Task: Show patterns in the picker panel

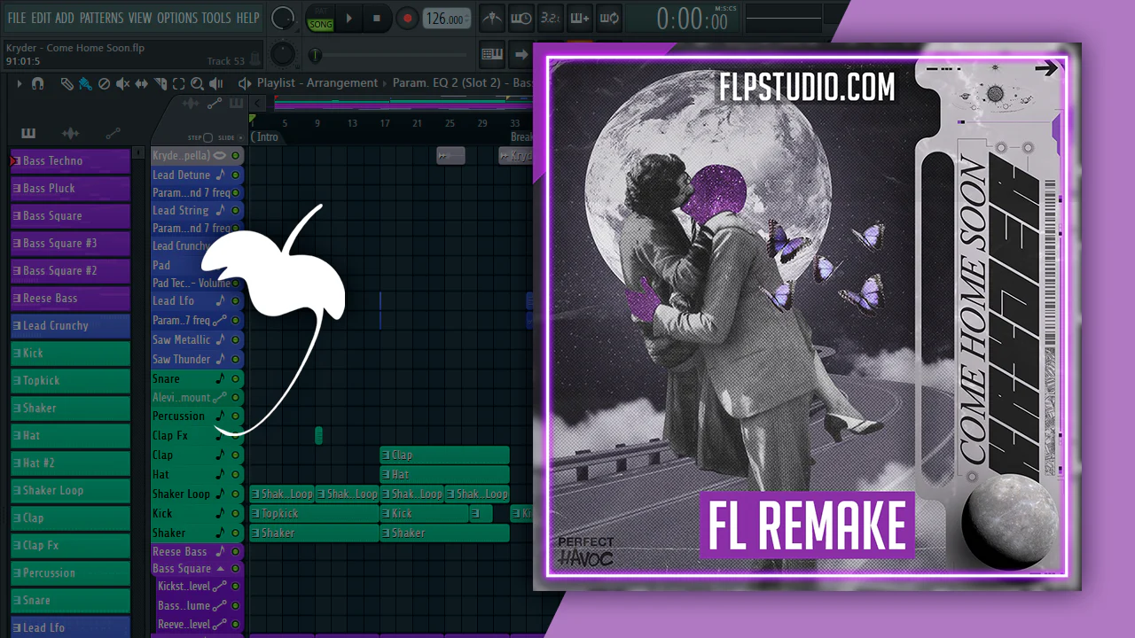Action: (28, 134)
